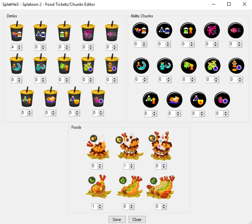Click the Bomb Defense Up drink cup
Screen dimensions: 252x224
coord(74,97)
